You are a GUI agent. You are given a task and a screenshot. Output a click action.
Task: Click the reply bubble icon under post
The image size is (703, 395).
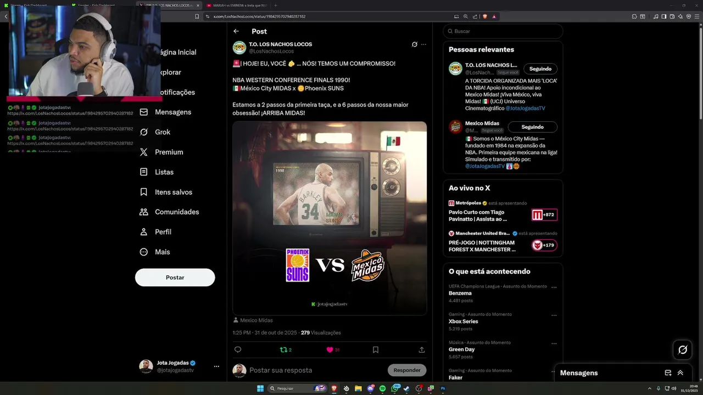click(238, 349)
